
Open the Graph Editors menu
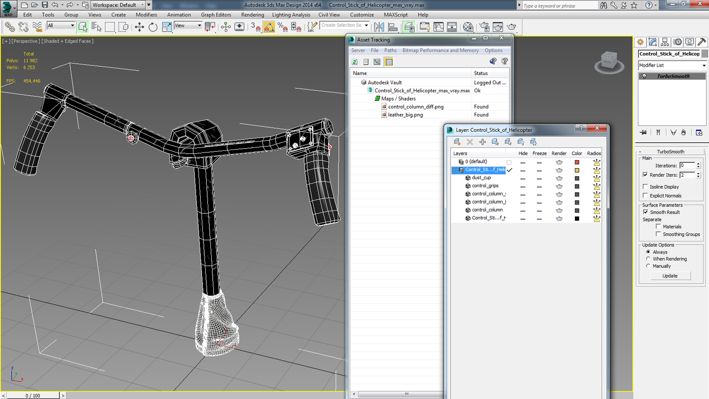(216, 15)
